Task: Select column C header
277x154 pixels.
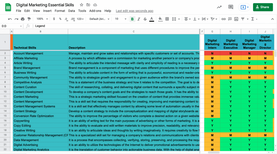Action: 134,32
